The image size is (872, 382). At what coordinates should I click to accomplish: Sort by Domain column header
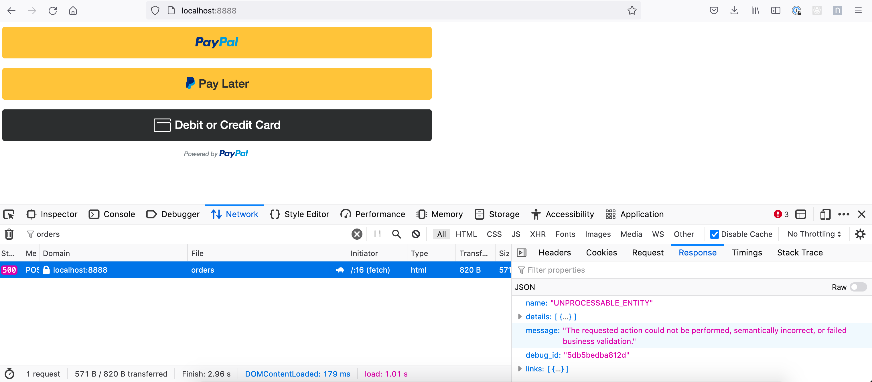(x=113, y=253)
